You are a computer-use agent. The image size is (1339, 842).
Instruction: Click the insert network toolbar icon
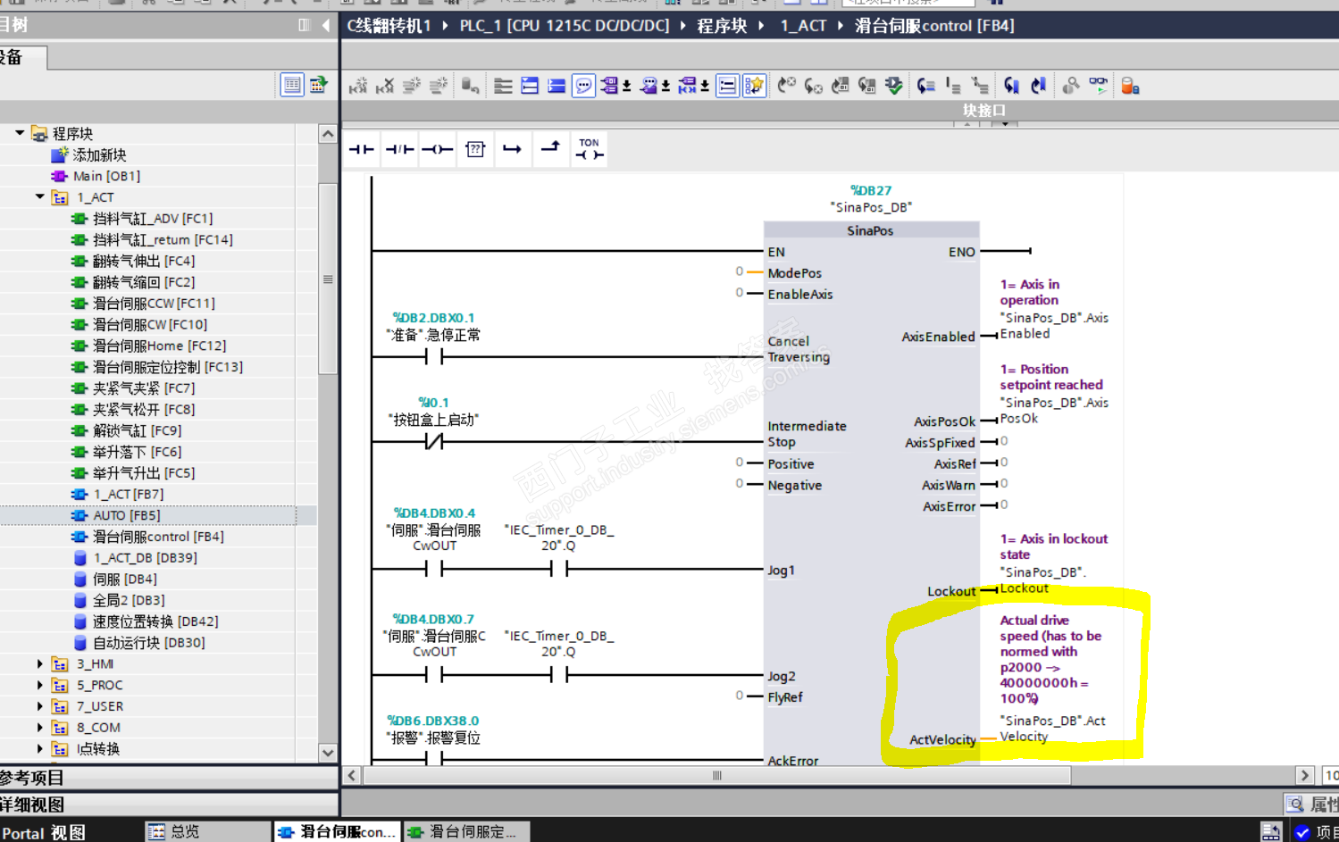click(x=358, y=86)
